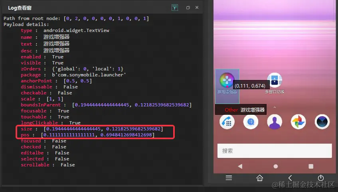Click the power icon in device toolbar
Image resolution: width=338 pixels, height=192 pixels.
[x=321, y=178]
